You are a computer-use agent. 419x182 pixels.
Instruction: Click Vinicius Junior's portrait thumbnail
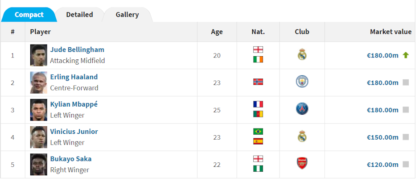[39, 137]
